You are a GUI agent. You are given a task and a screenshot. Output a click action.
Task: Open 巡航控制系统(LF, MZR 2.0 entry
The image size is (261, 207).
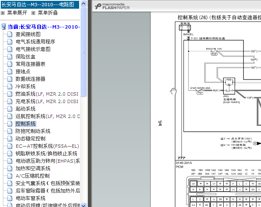tap(48, 116)
